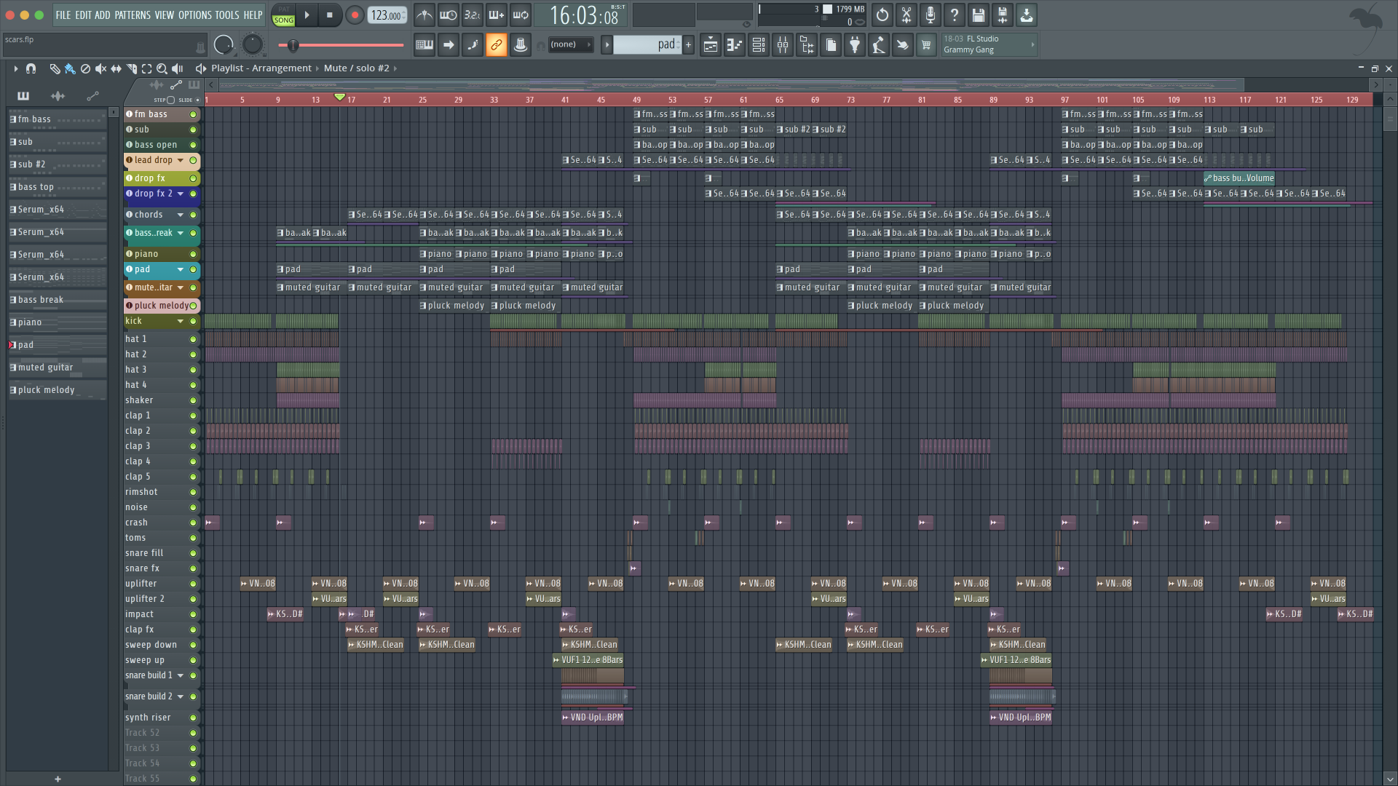Toggle the 3-2-1 countdown before recording
The image size is (1398, 786).
pyautogui.click(x=472, y=15)
